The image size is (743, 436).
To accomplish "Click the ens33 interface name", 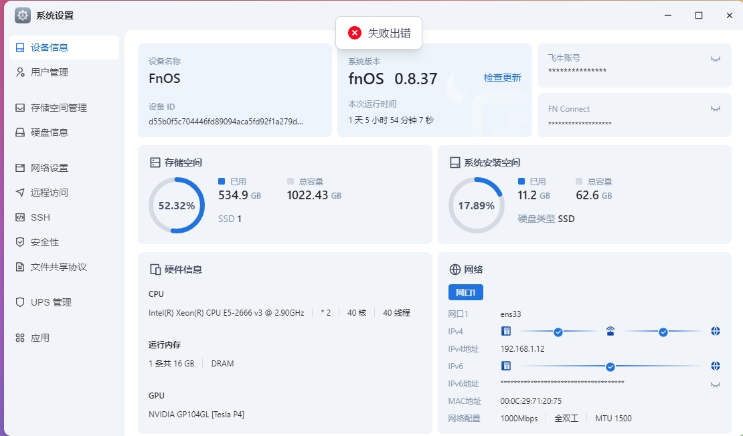I will (510, 314).
